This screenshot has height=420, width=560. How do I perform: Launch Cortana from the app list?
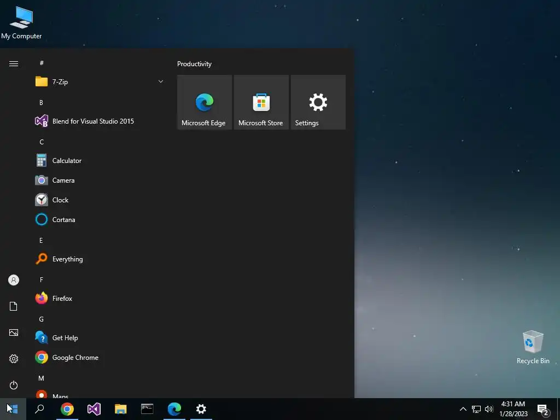point(100,219)
